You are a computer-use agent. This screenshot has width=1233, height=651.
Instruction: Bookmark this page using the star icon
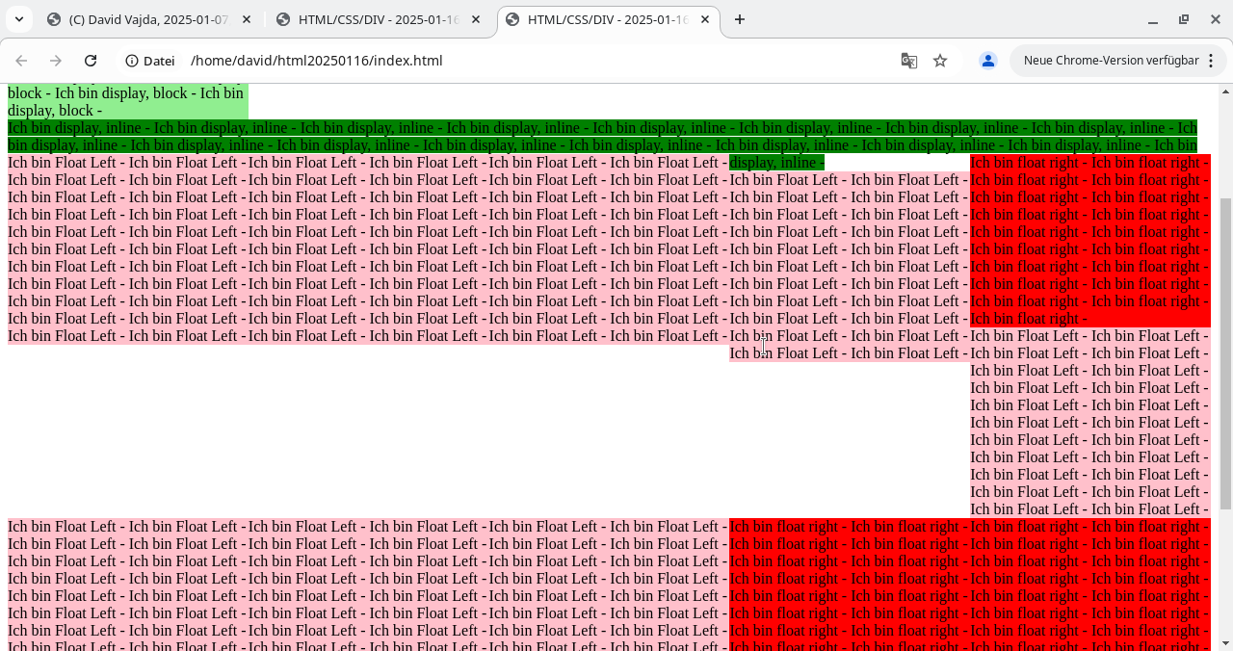point(939,60)
